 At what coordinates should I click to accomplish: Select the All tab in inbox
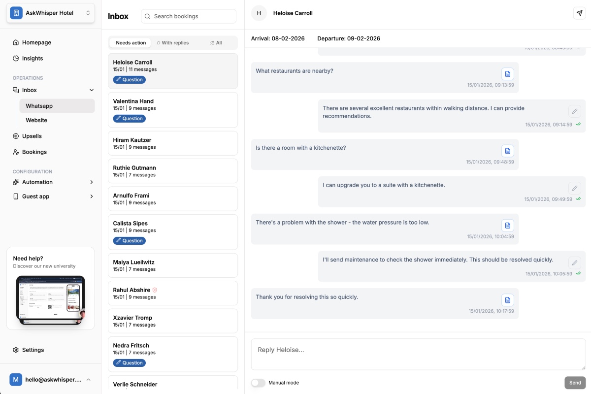click(216, 43)
